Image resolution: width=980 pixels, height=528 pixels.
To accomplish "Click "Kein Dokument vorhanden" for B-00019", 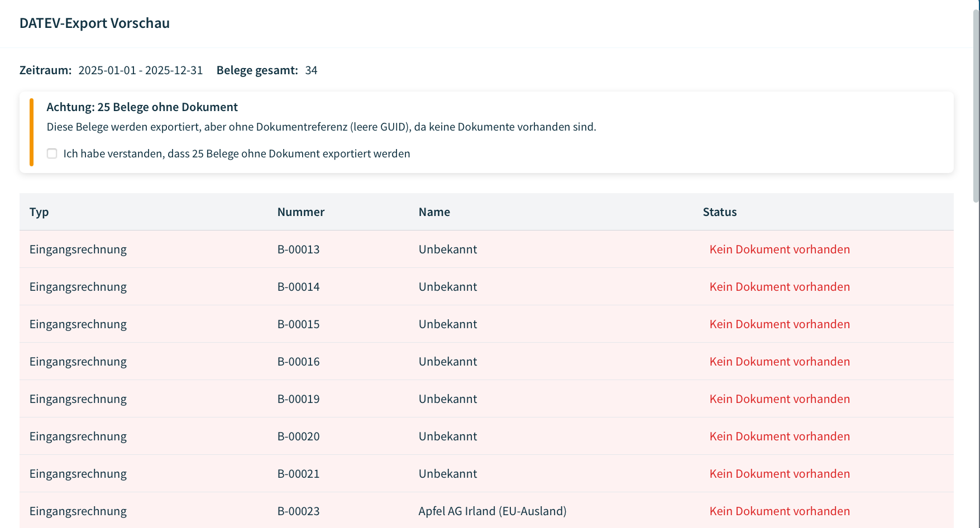I will coord(780,399).
